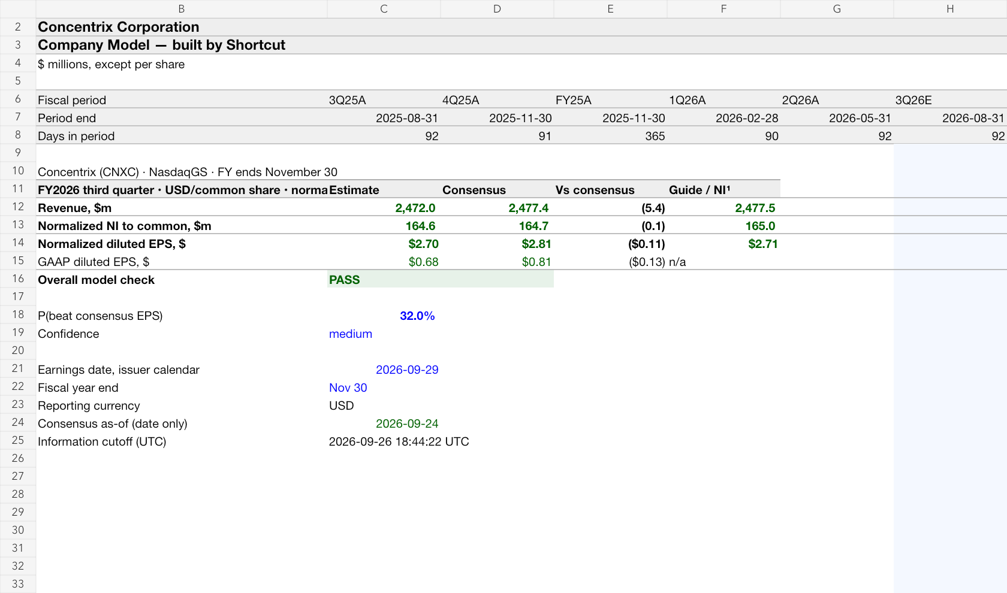
Task: Click earnings date '2026-09-29' cell
Action: point(384,369)
